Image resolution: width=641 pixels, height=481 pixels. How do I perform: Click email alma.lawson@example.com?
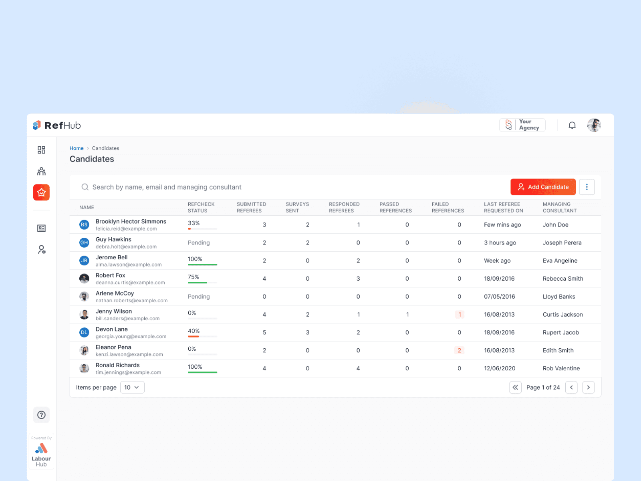129,265
